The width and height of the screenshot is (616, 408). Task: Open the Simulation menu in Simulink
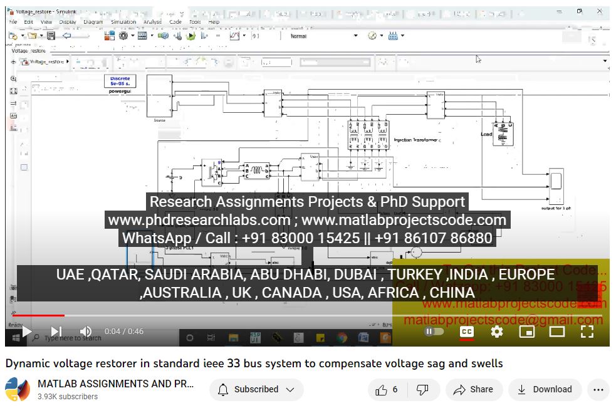click(x=123, y=22)
